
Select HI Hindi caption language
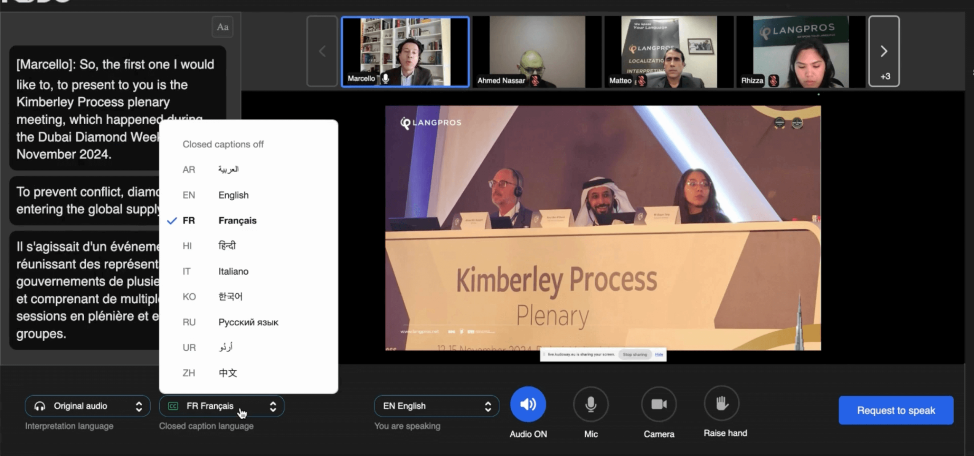click(248, 246)
